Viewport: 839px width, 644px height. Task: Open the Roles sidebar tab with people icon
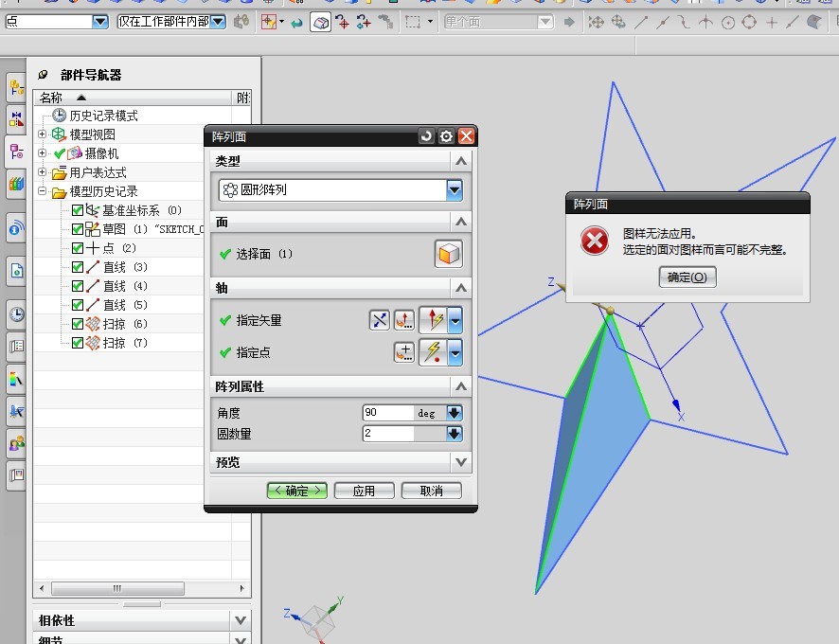pyautogui.click(x=17, y=443)
